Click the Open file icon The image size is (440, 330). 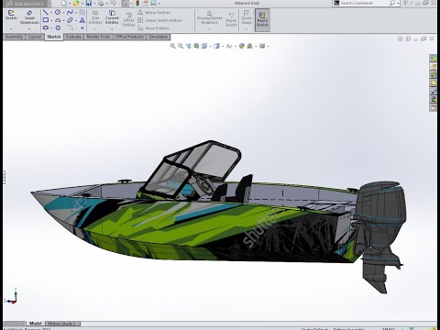[76, 3]
